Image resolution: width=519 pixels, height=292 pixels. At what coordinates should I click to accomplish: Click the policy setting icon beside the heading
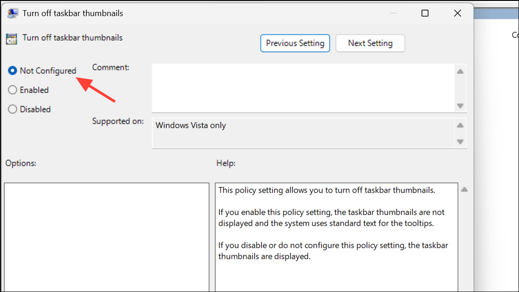[x=11, y=39]
